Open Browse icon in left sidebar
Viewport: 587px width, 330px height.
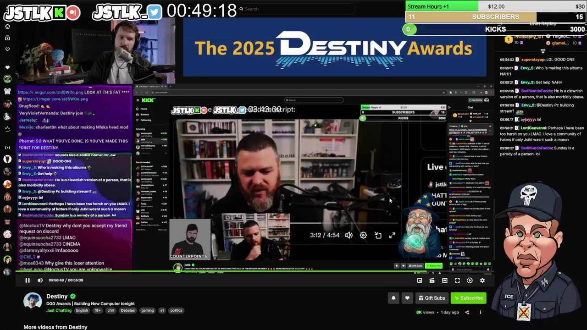pos(7,38)
